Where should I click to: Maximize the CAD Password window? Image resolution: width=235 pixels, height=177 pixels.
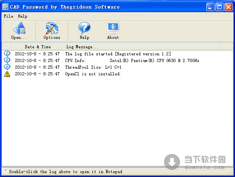(x=219, y=7)
